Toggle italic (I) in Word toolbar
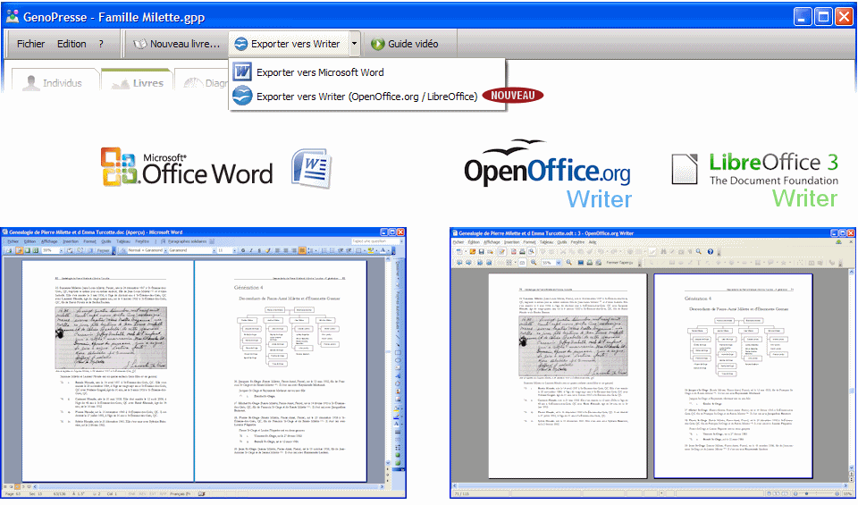The width and height of the screenshot is (858, 505). tap(250, 250)
